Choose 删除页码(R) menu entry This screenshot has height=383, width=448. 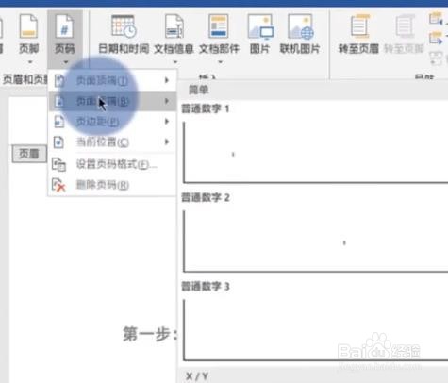click(112, 185)
